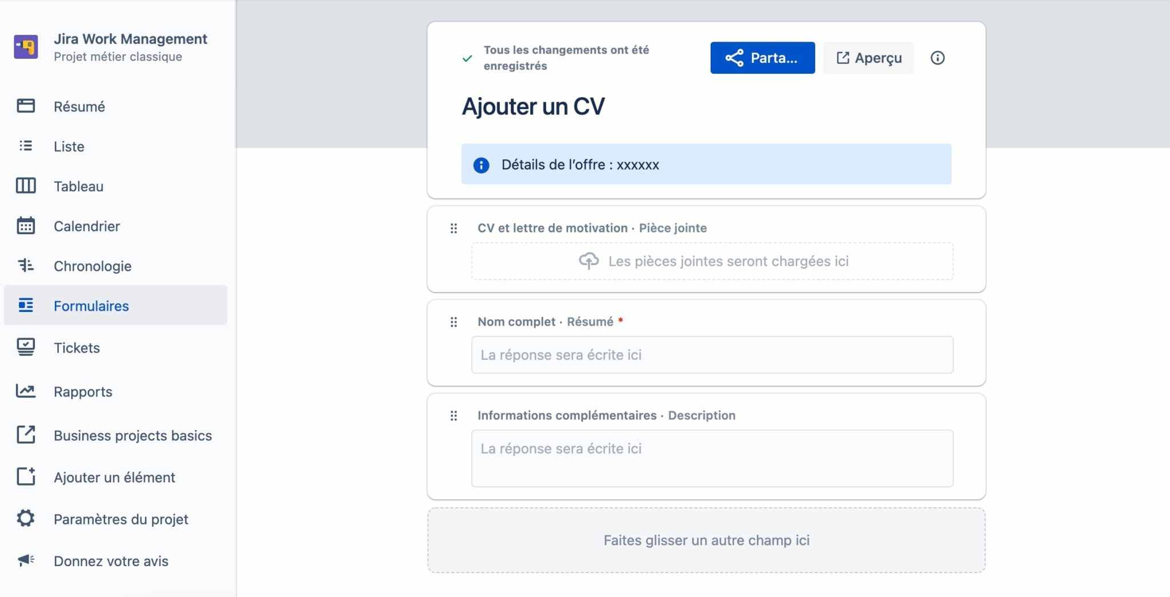Click the info circle icon beside Aperçu
Viewport: 1170px width, 597px height.
point(937,58)
